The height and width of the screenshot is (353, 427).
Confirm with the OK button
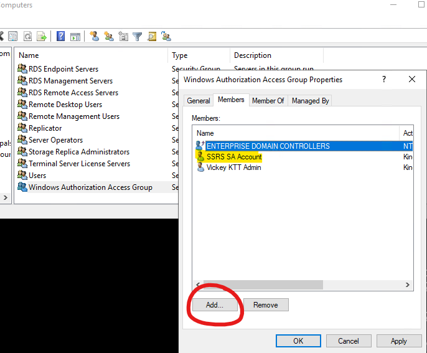pyautogui.click(x=298, y=341)
